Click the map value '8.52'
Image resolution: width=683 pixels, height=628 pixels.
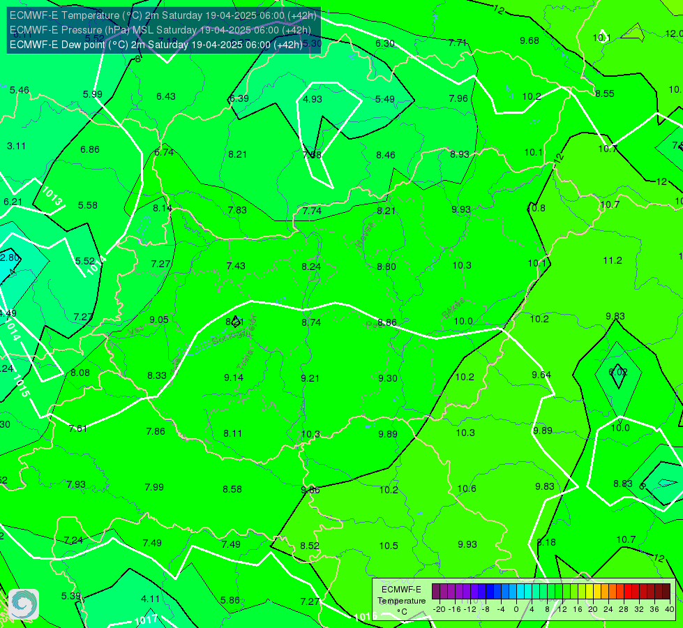pyautogui.click(x=310, y=546)
